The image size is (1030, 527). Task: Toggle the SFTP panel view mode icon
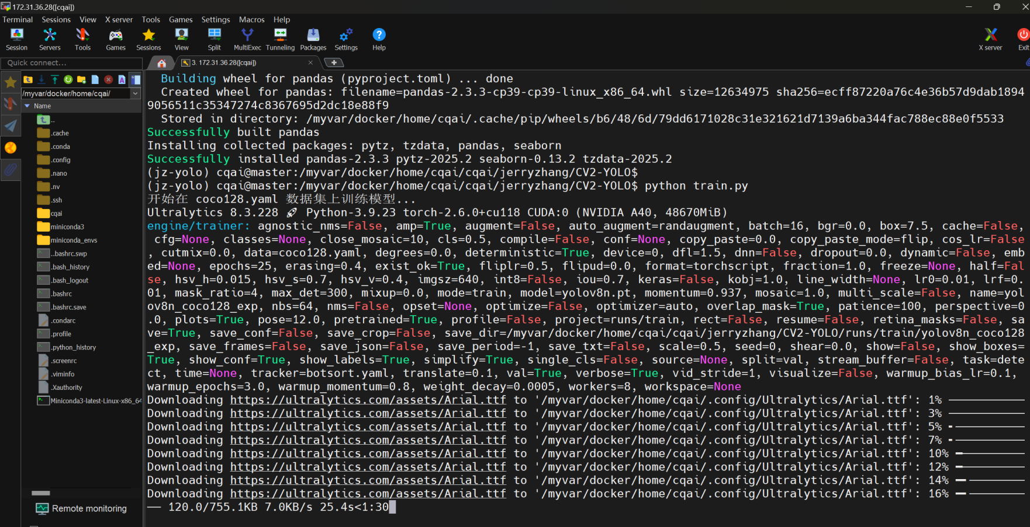click(136, 79)
